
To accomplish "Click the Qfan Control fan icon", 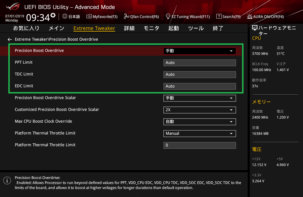I will point(126,17).
